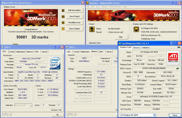Click the ATI CrossFire Disabled field
Image resolution: width=182 pixels, height=118 pixels.
tap(156, 109)
